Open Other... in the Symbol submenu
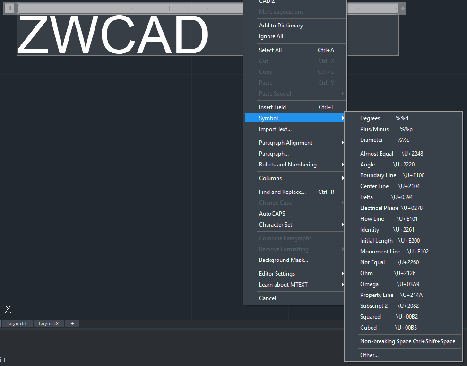Image resolution: width=467 pixels, height=366 pixels. 403,355
